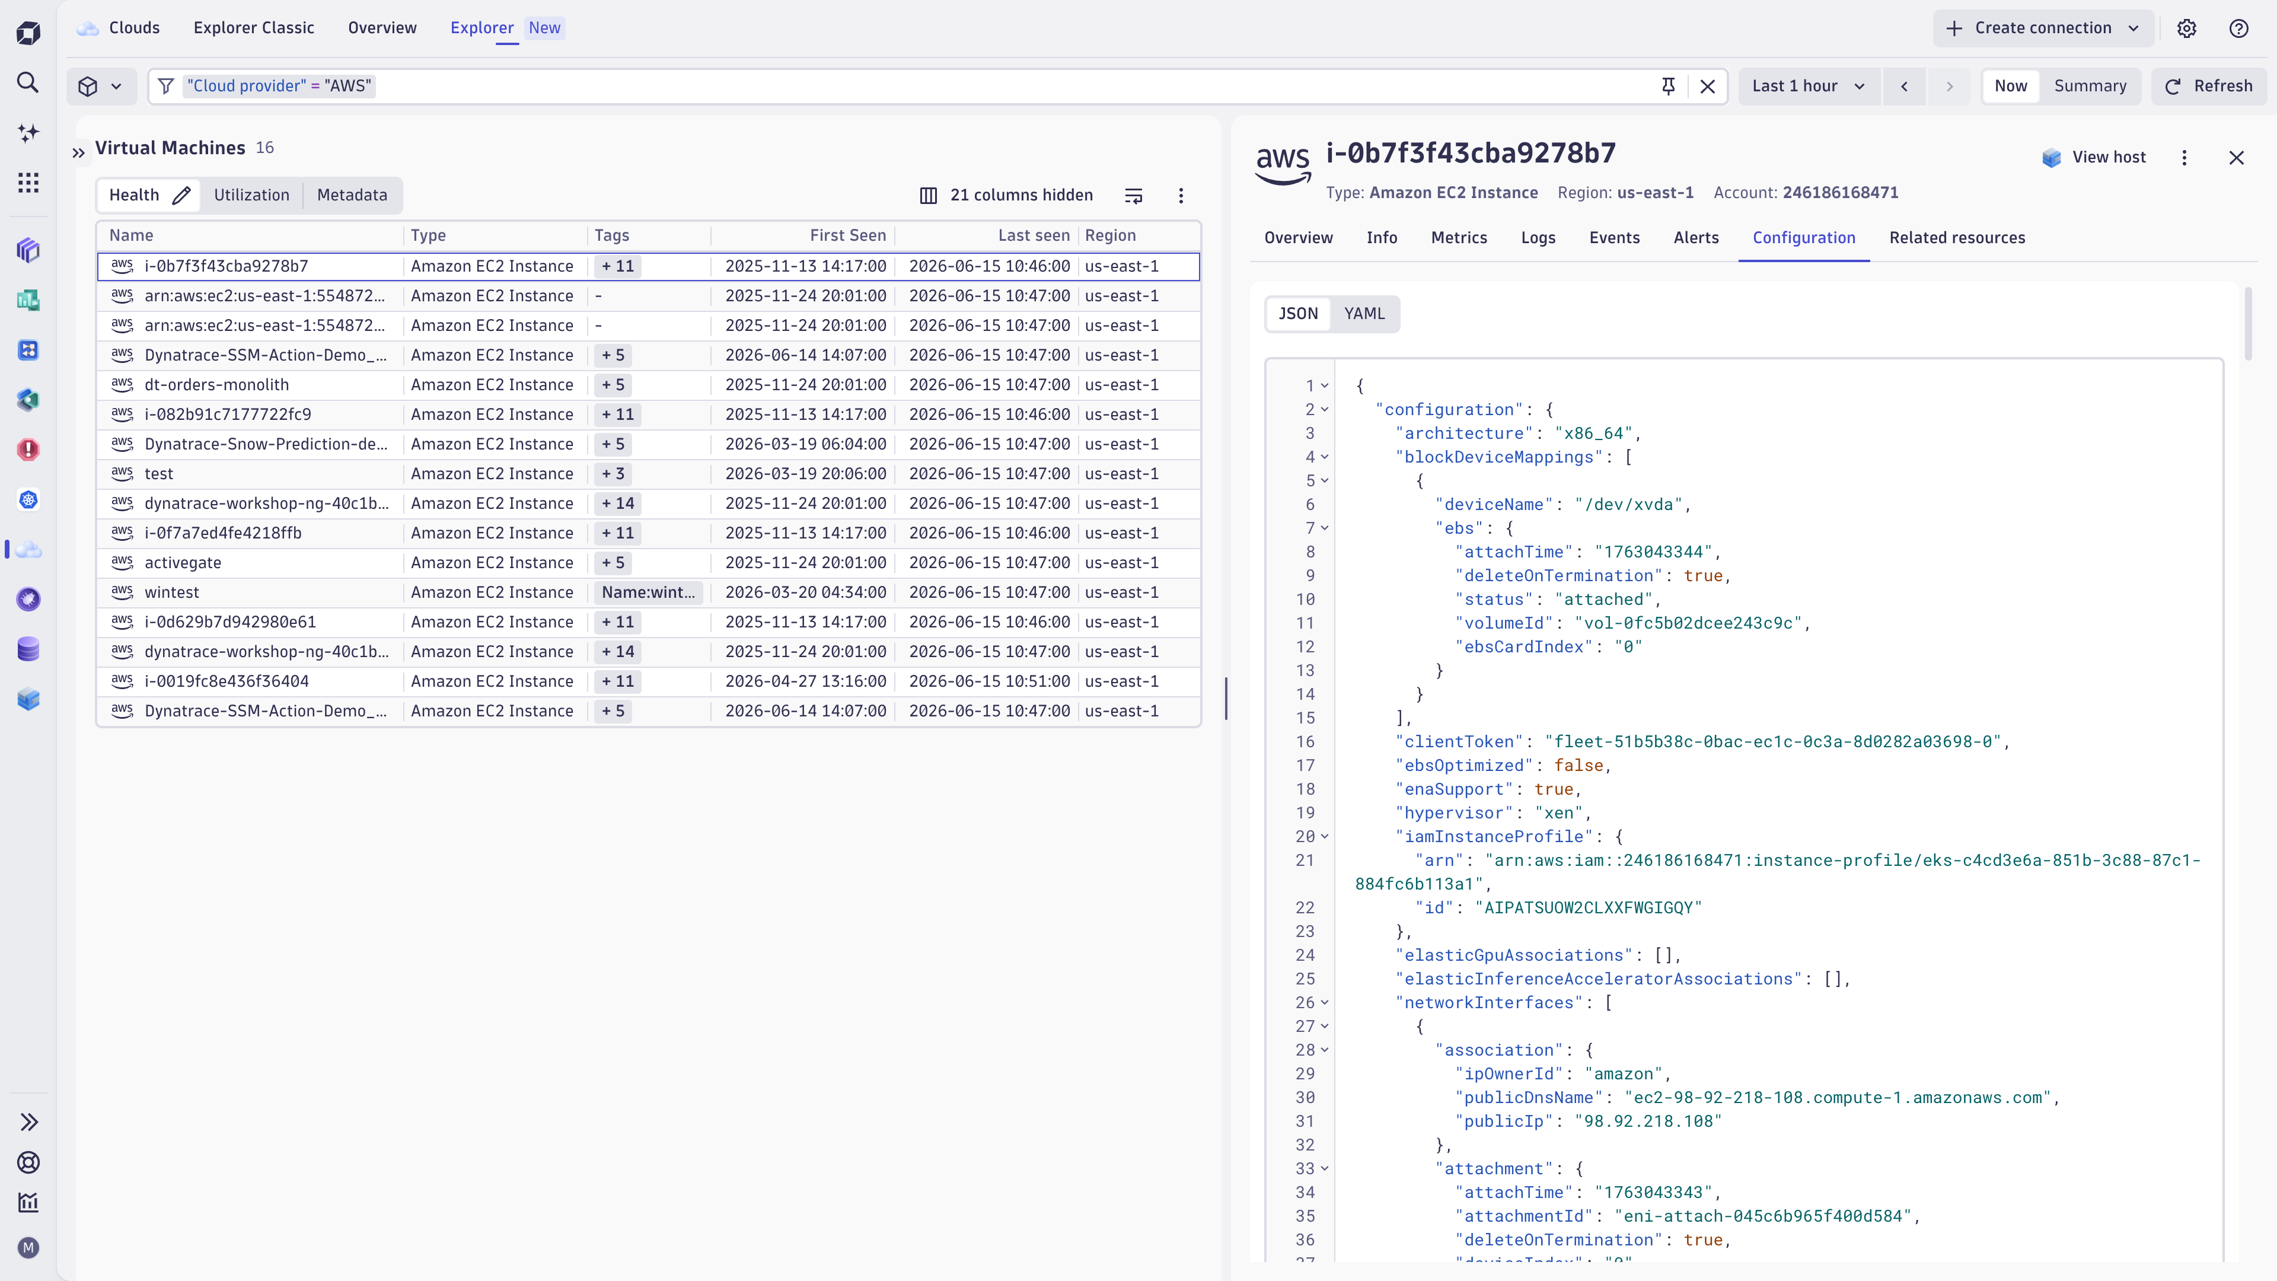Switch to the Alerts tab
Screen dimensions: 2277x1281
coord(1696,238)
